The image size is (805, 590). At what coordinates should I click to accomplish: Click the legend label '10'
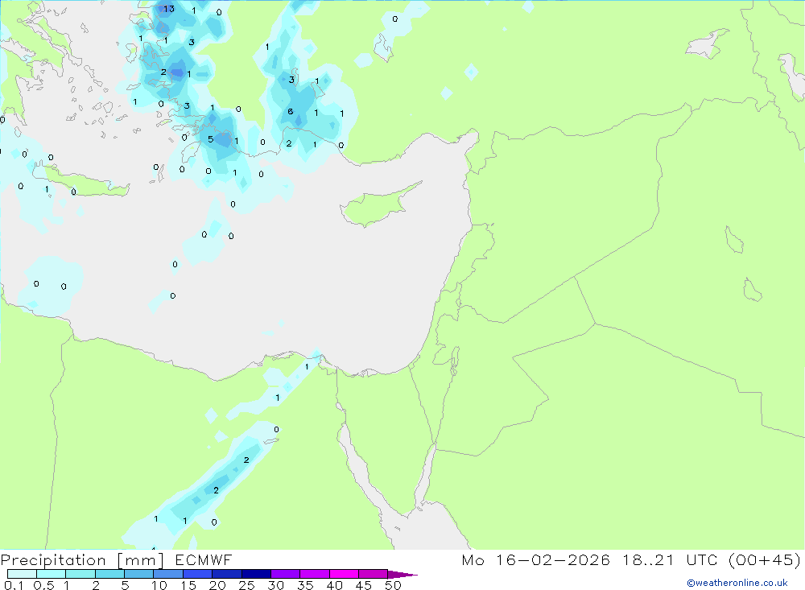pyautogui.click(x=159, y=585)
